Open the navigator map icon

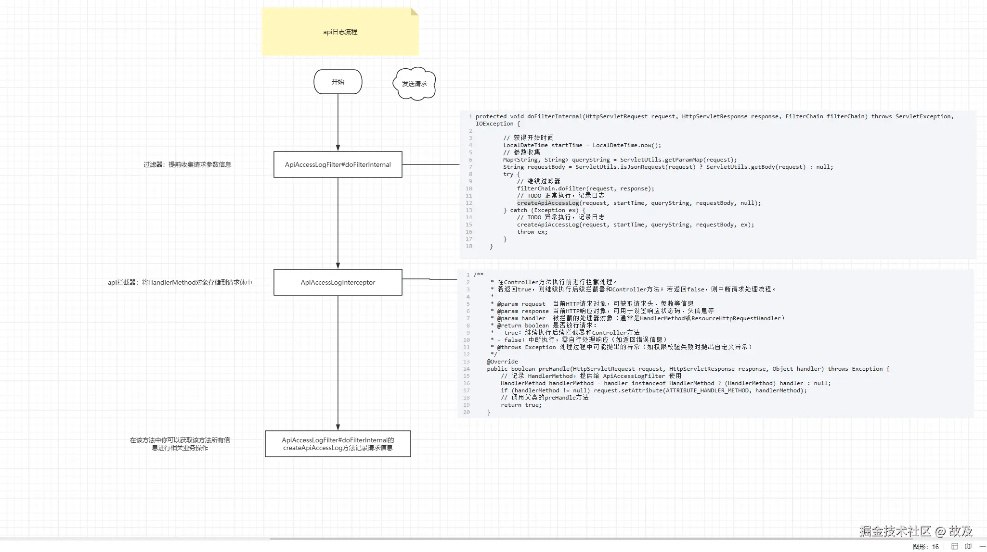click(968, 546)
